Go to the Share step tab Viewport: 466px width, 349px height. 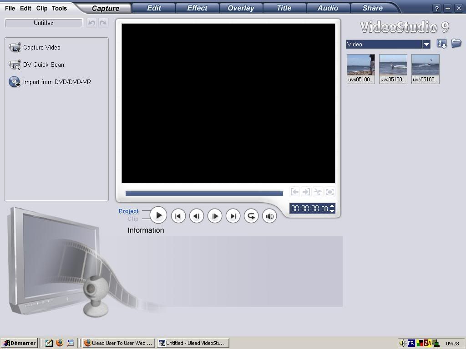pyautogui.click(x=372, y=8)
